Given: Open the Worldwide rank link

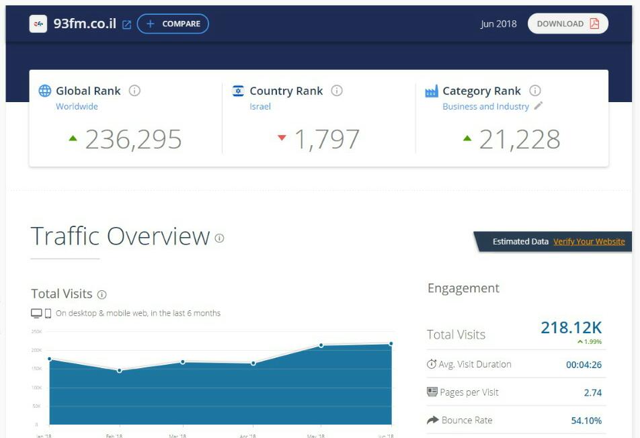Looking at the screenshot, I should 77,107.
